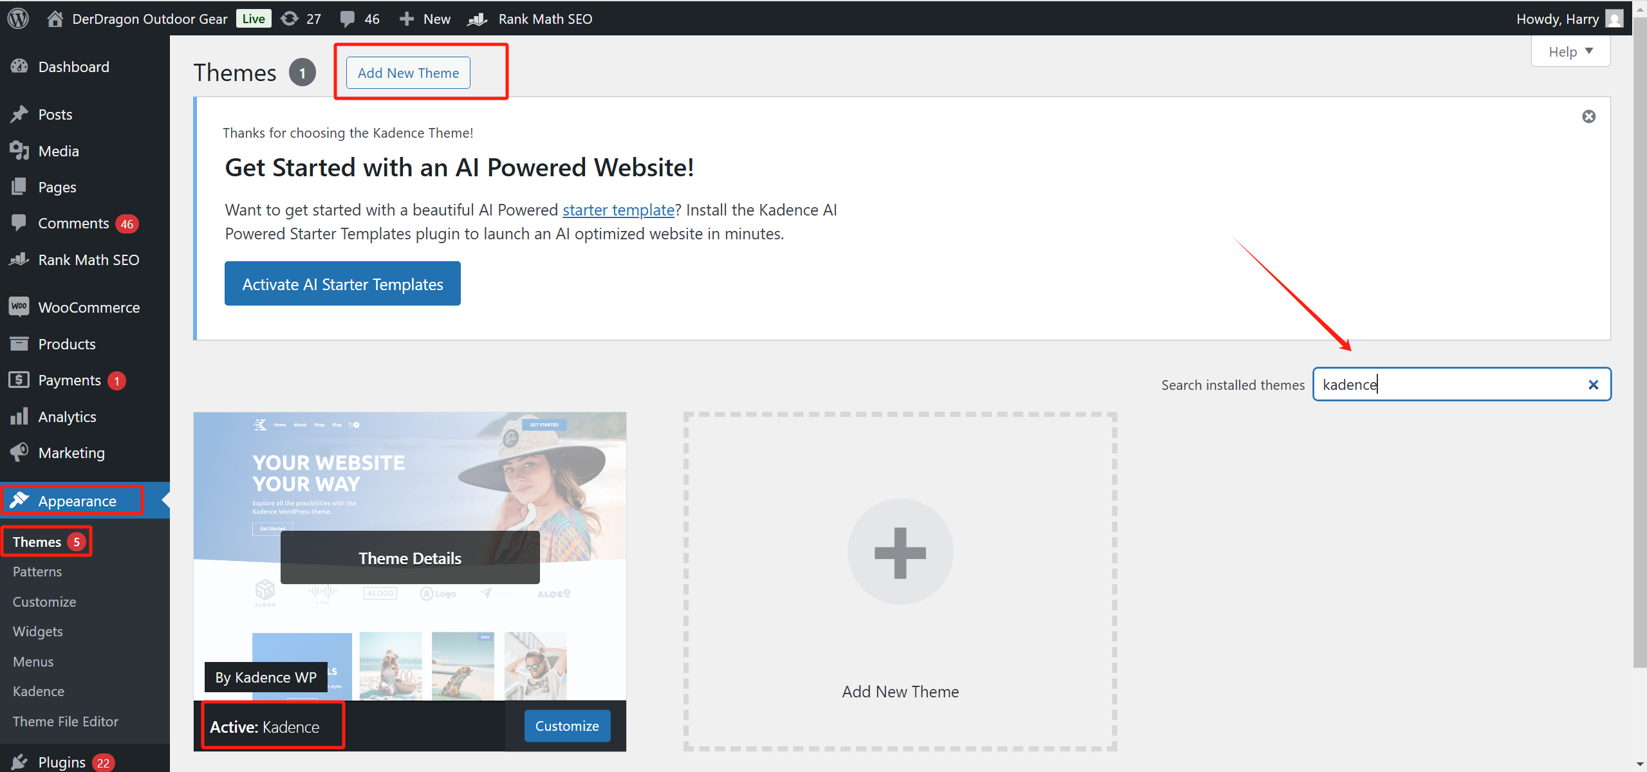Expand the Help dropdown

coord(1570,51)
